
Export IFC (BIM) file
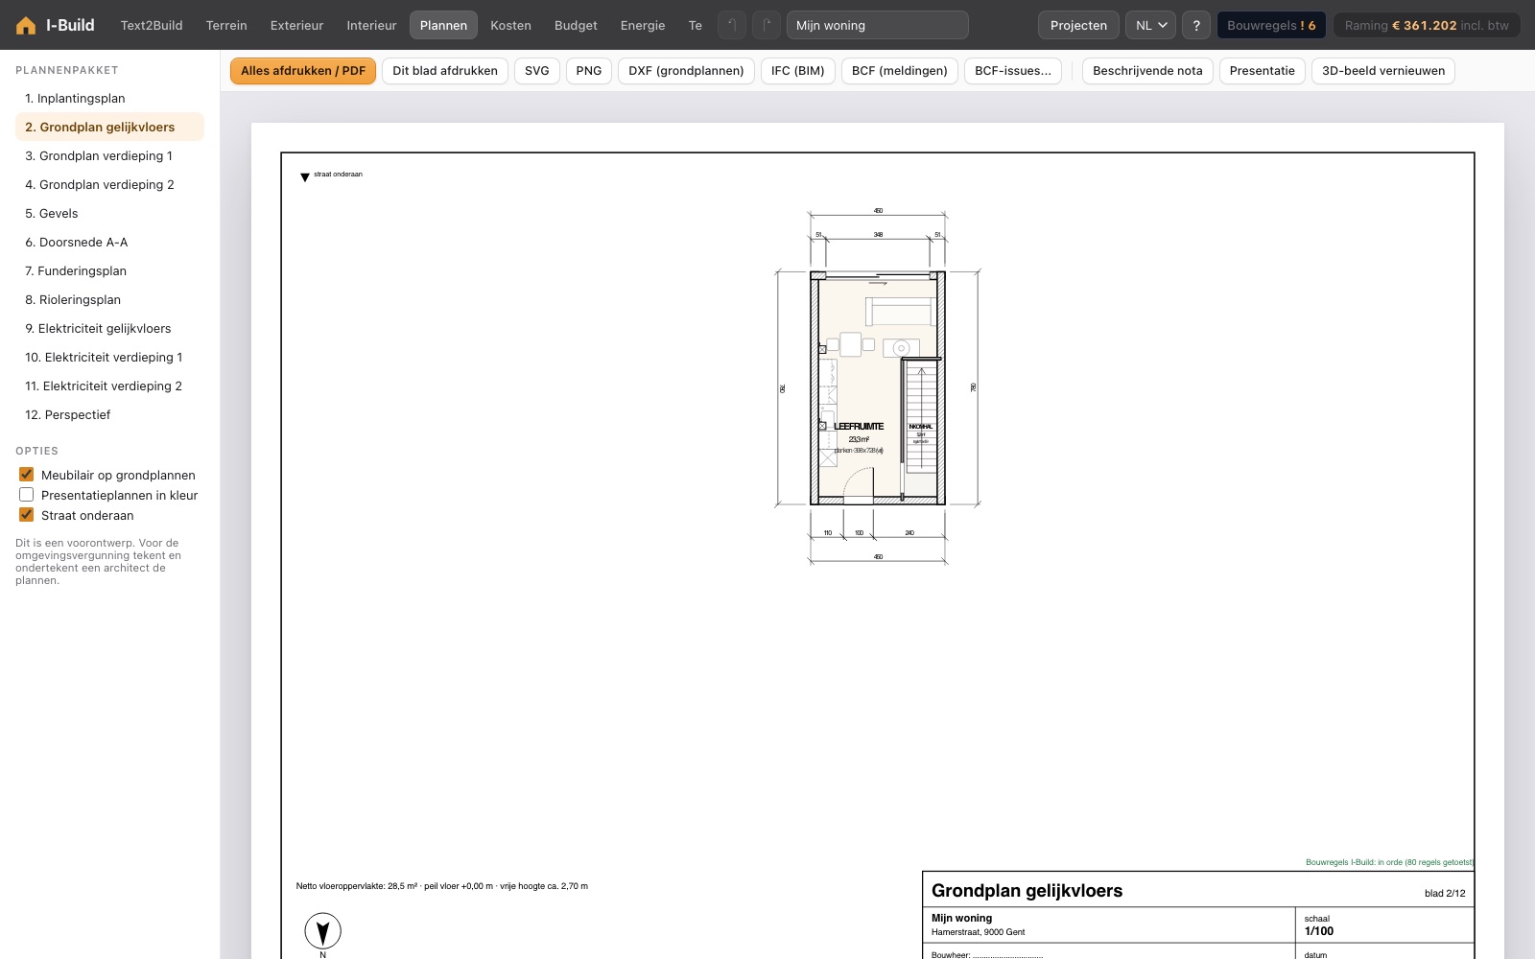coord(798,71)
